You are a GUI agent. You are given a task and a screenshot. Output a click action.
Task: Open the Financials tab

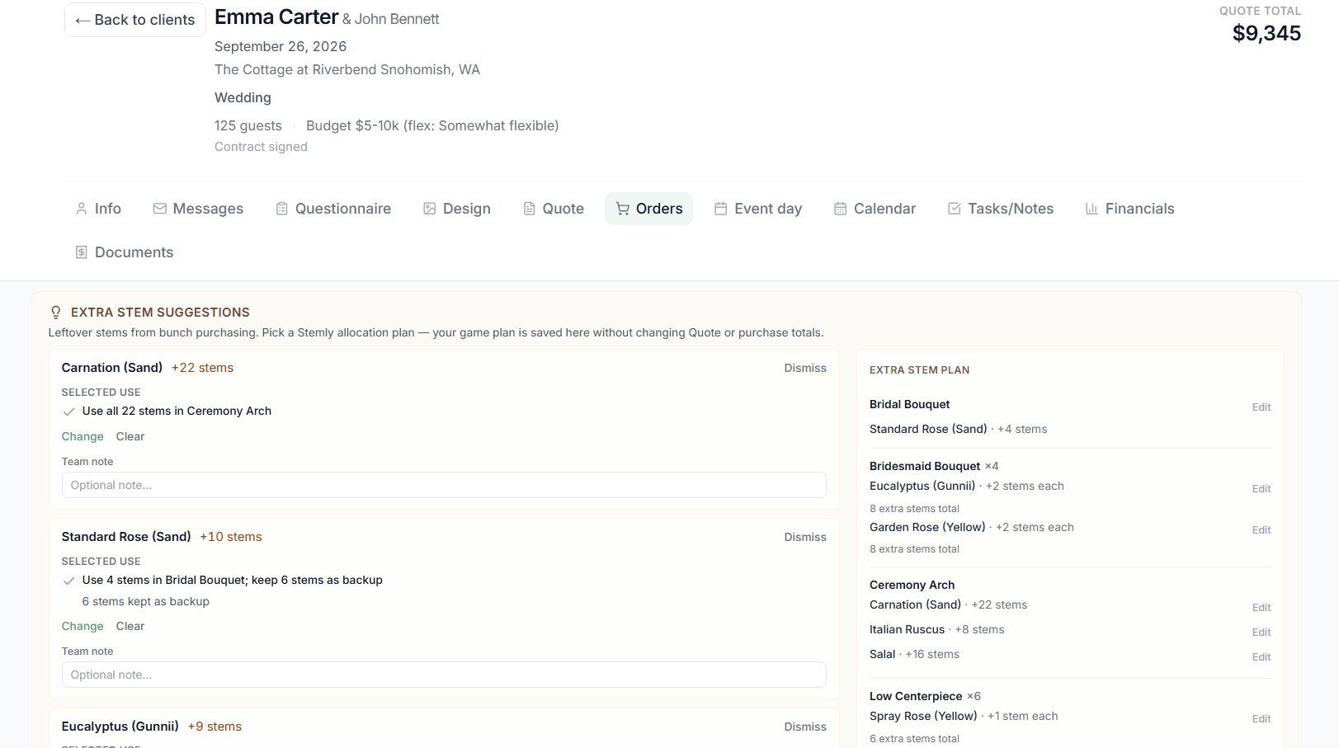(x=1129, y=209)
